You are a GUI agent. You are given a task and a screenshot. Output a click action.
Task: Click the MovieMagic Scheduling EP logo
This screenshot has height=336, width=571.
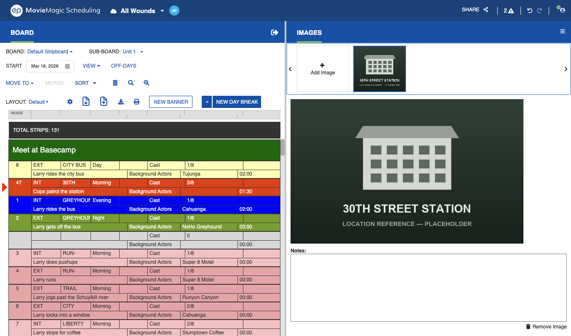16,10
